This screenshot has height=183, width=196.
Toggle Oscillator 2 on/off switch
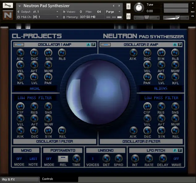click(x=105, y=45)
